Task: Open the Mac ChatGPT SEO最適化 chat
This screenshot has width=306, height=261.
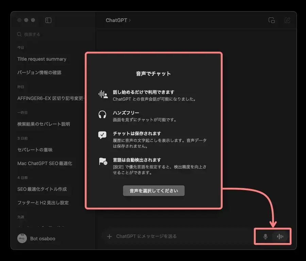Action: (x=45, y=163)
